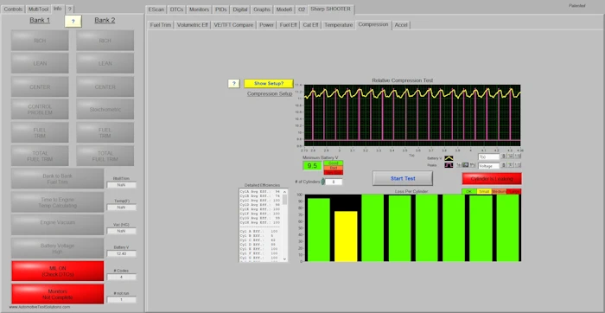Click the Cylinder Is Leaking red button
The height and width of the screenshot is (313, 605).
pos(492,179)
